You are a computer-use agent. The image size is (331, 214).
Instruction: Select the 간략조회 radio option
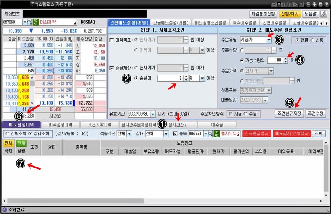pyautogui.click(x=7, y=134)
